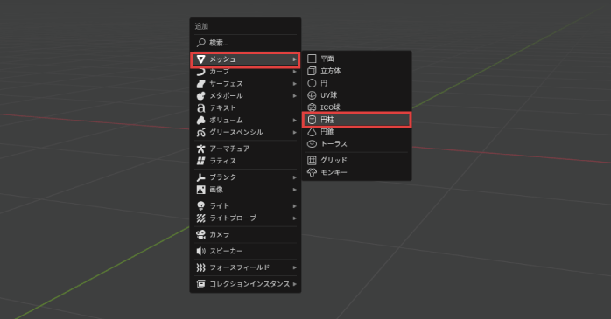Open the ライト (Light) submenu

pos(245,205)
